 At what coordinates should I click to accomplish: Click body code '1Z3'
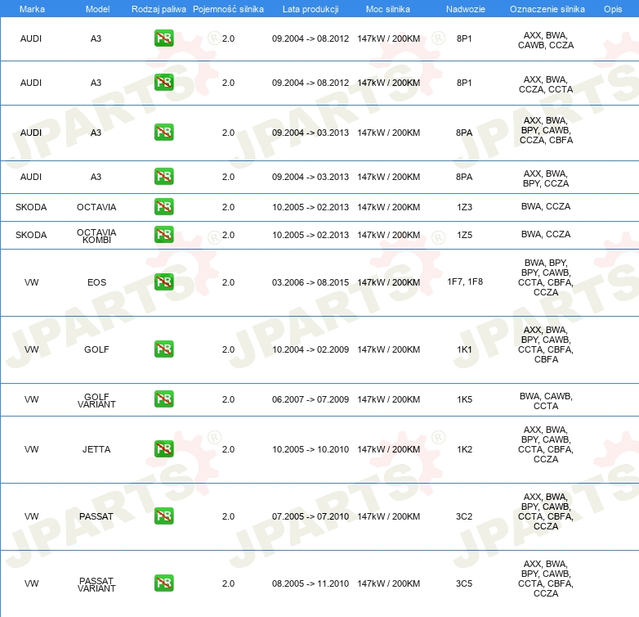(x=465, y=207)
